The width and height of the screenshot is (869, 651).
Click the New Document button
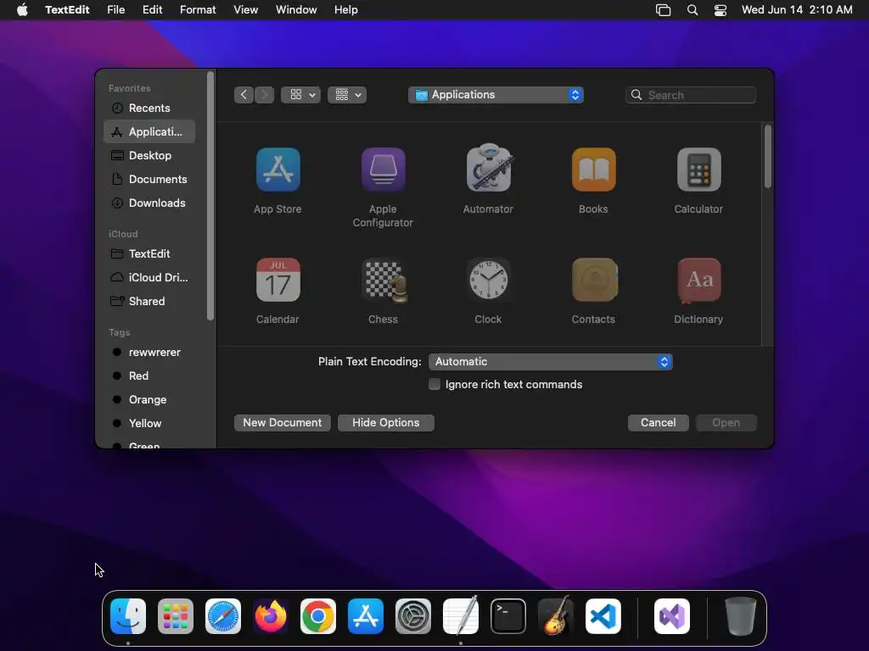click(x=282, y=423)
